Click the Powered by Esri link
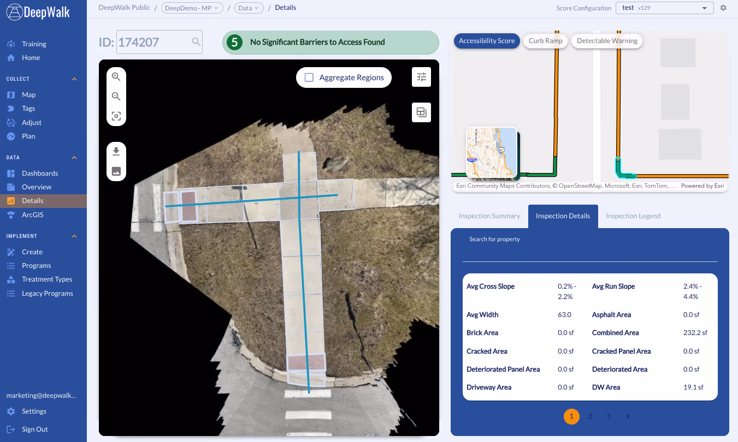The width and height of the screenshot is (738, 442). point(702,186)
